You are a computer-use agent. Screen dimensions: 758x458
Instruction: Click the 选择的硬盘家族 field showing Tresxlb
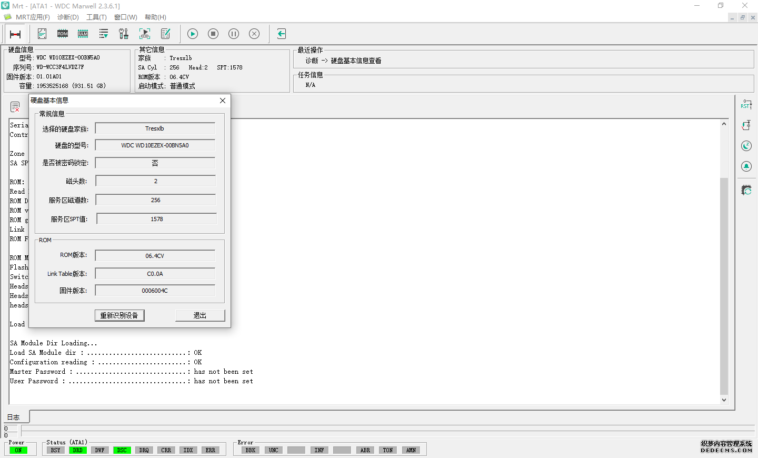pyautogui.click(x=155, y=128)
